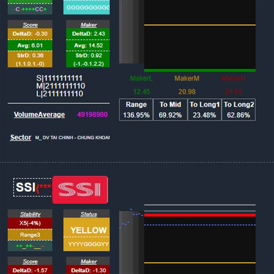Click the red line in SSI chart

point(200,215)
